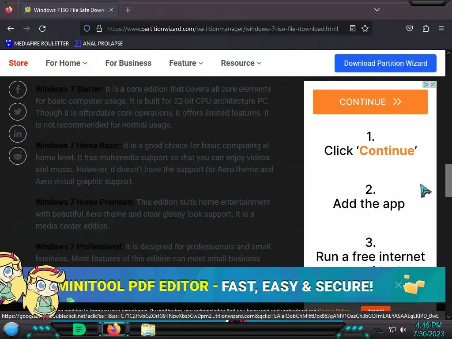Toggle reader view icon
The image size is (452, 339).
(353, 28)
